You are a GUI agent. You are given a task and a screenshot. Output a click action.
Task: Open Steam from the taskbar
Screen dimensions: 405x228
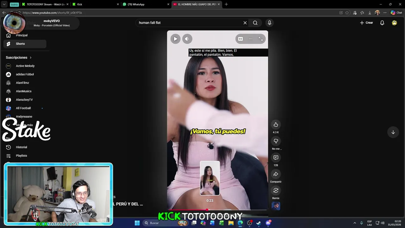(259, 223)
